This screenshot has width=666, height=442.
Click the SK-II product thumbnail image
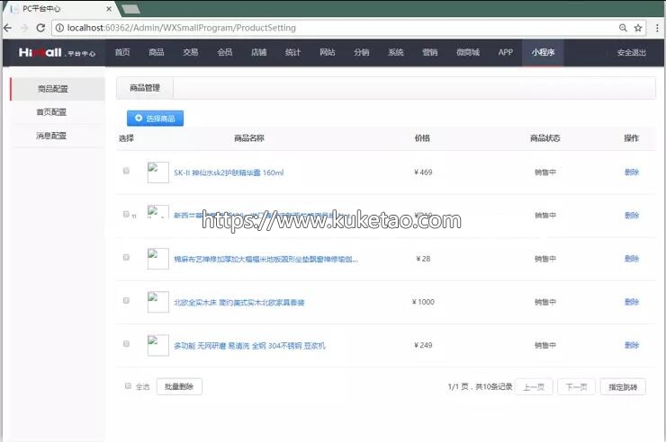click(x=158, y=172)
